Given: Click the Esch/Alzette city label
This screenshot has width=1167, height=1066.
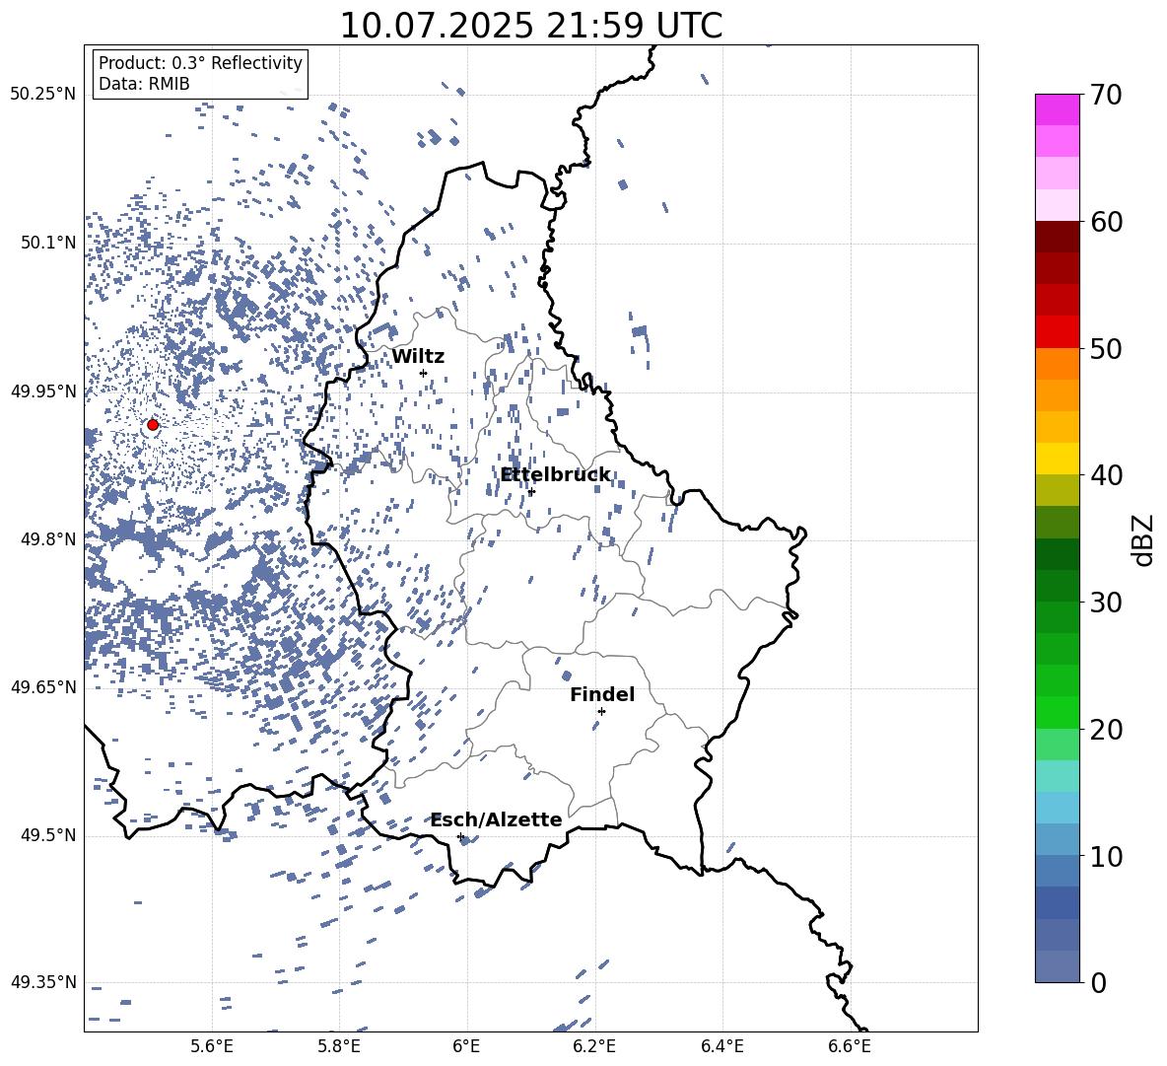Looking at the screenshot, I should tap(497, 820).
